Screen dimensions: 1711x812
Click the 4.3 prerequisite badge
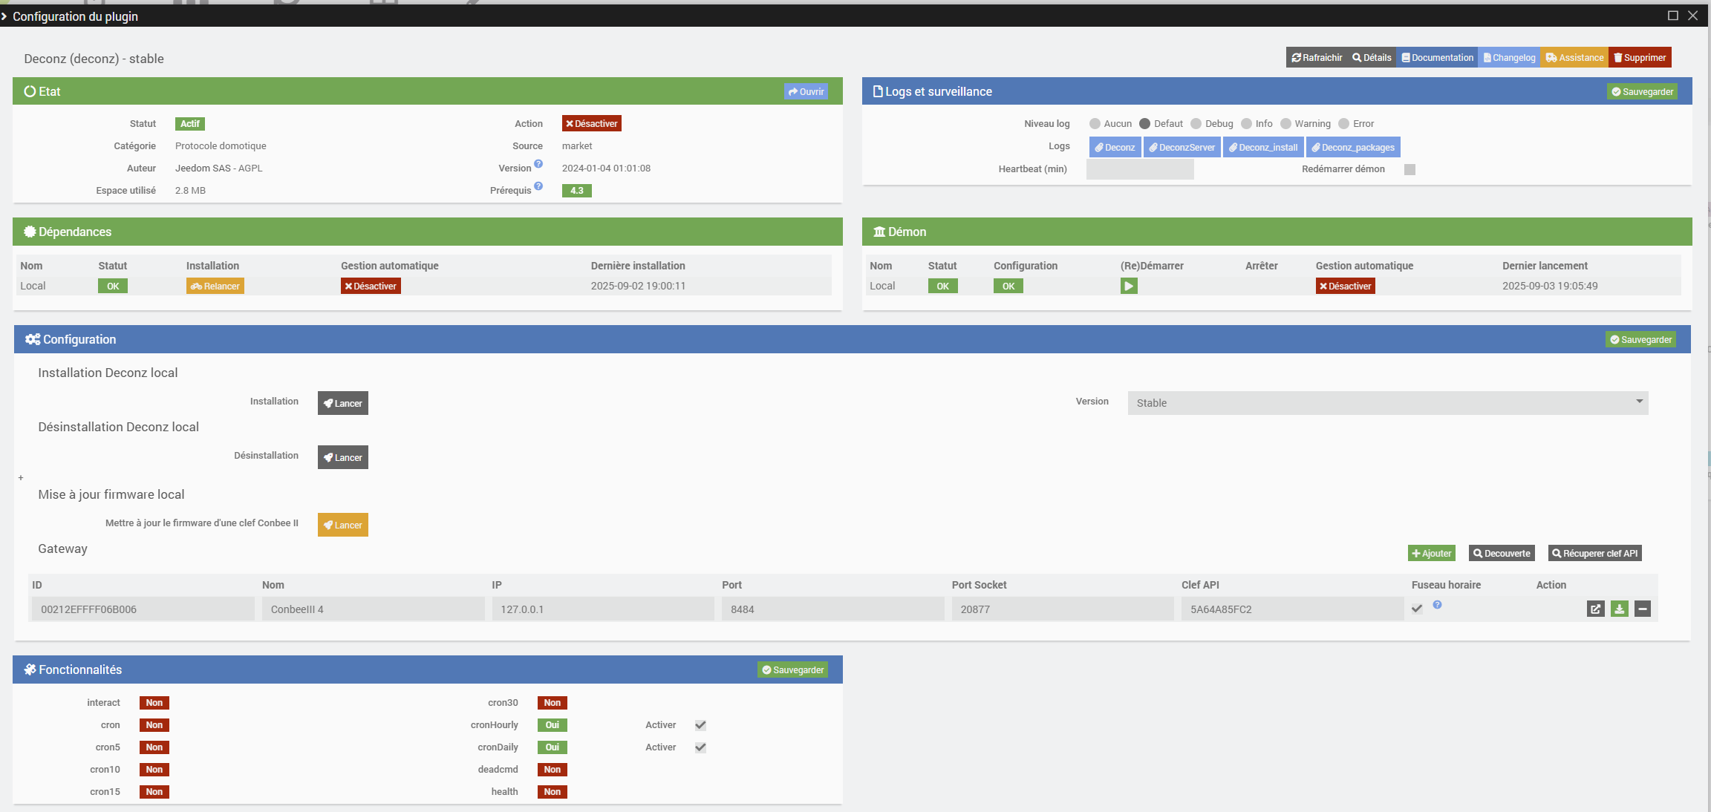pyautogui.click(x=577, y=191)
